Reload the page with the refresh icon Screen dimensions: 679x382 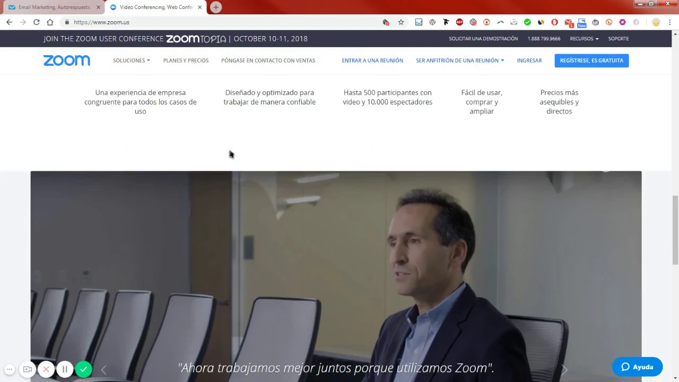[36, 22]
